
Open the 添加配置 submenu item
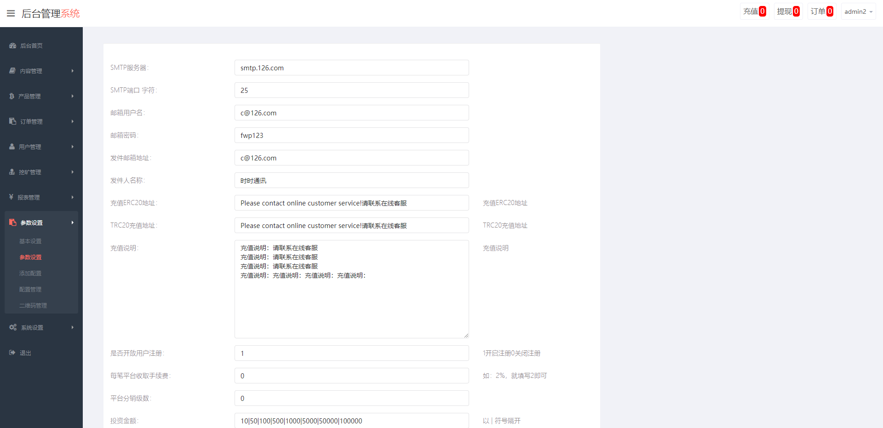click(30, 274)
